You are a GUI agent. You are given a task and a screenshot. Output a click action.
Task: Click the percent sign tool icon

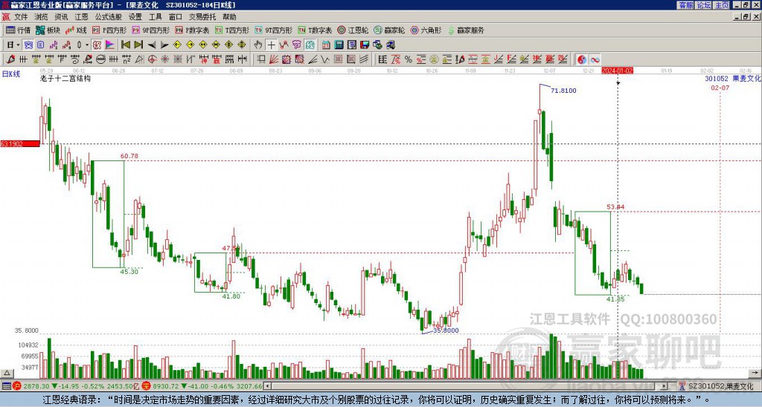(409, 59)
